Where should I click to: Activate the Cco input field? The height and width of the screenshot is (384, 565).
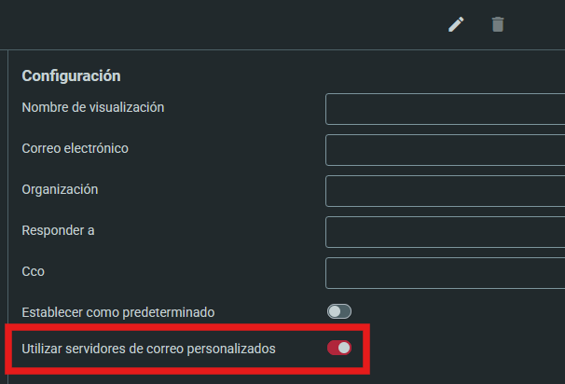coord(445,273)
